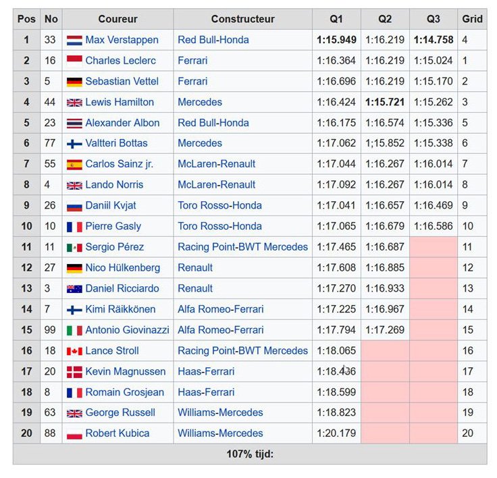Screen dimensions: 497x478
Task: Open Red Bull-Honda link in Verstappen's row
Action: pyautogui.click(x=213, y=40)
